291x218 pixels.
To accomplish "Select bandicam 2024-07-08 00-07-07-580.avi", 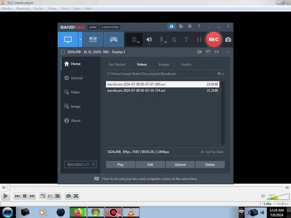I will [163, 84].
